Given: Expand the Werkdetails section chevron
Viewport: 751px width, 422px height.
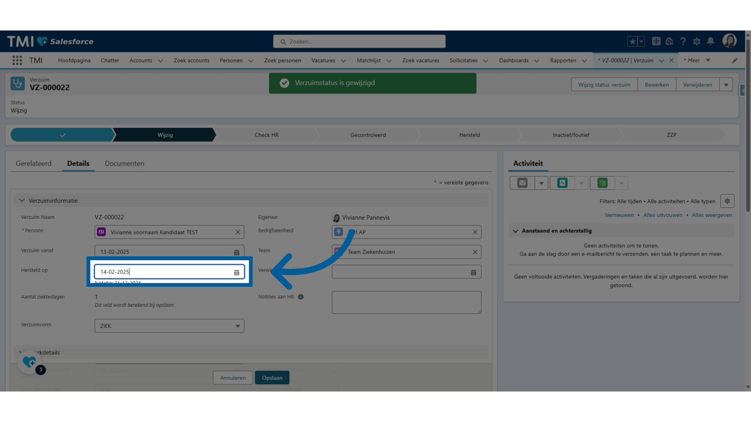Looking at the screenshot, I should pyautogui.click(x=21, y=352).
